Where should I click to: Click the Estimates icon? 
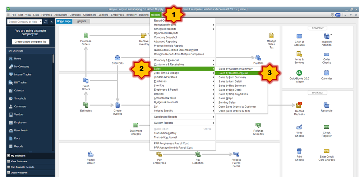pyautogui.click(x=86, y=105)
